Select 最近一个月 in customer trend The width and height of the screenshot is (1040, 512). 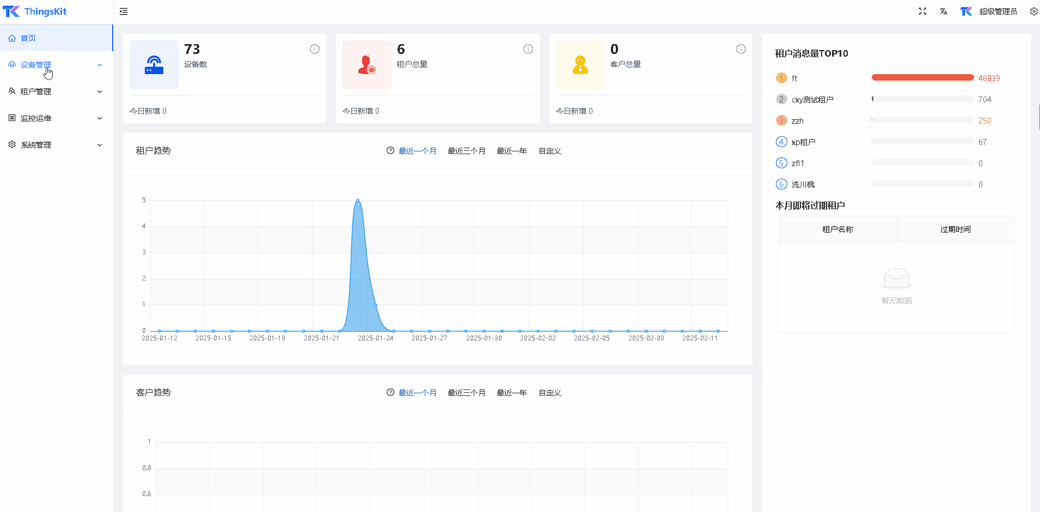[x=418, y=393]
